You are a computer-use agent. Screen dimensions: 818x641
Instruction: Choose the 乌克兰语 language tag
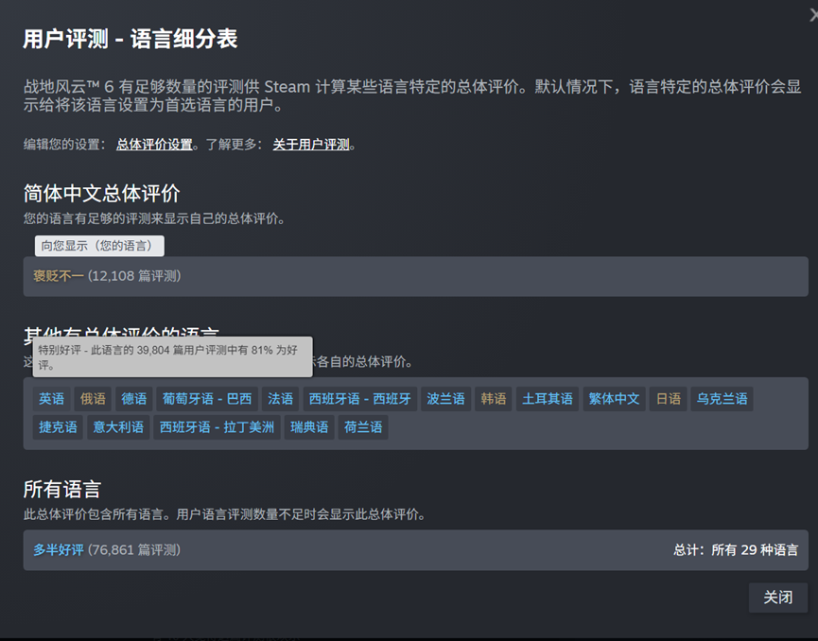click(x=722, y=399)
